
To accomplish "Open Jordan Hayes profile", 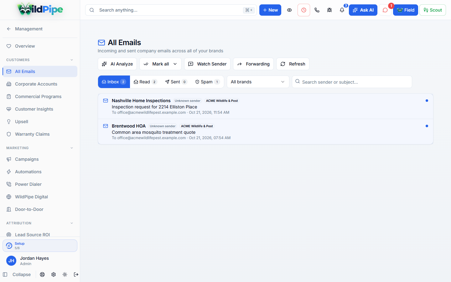I will 40,261.
